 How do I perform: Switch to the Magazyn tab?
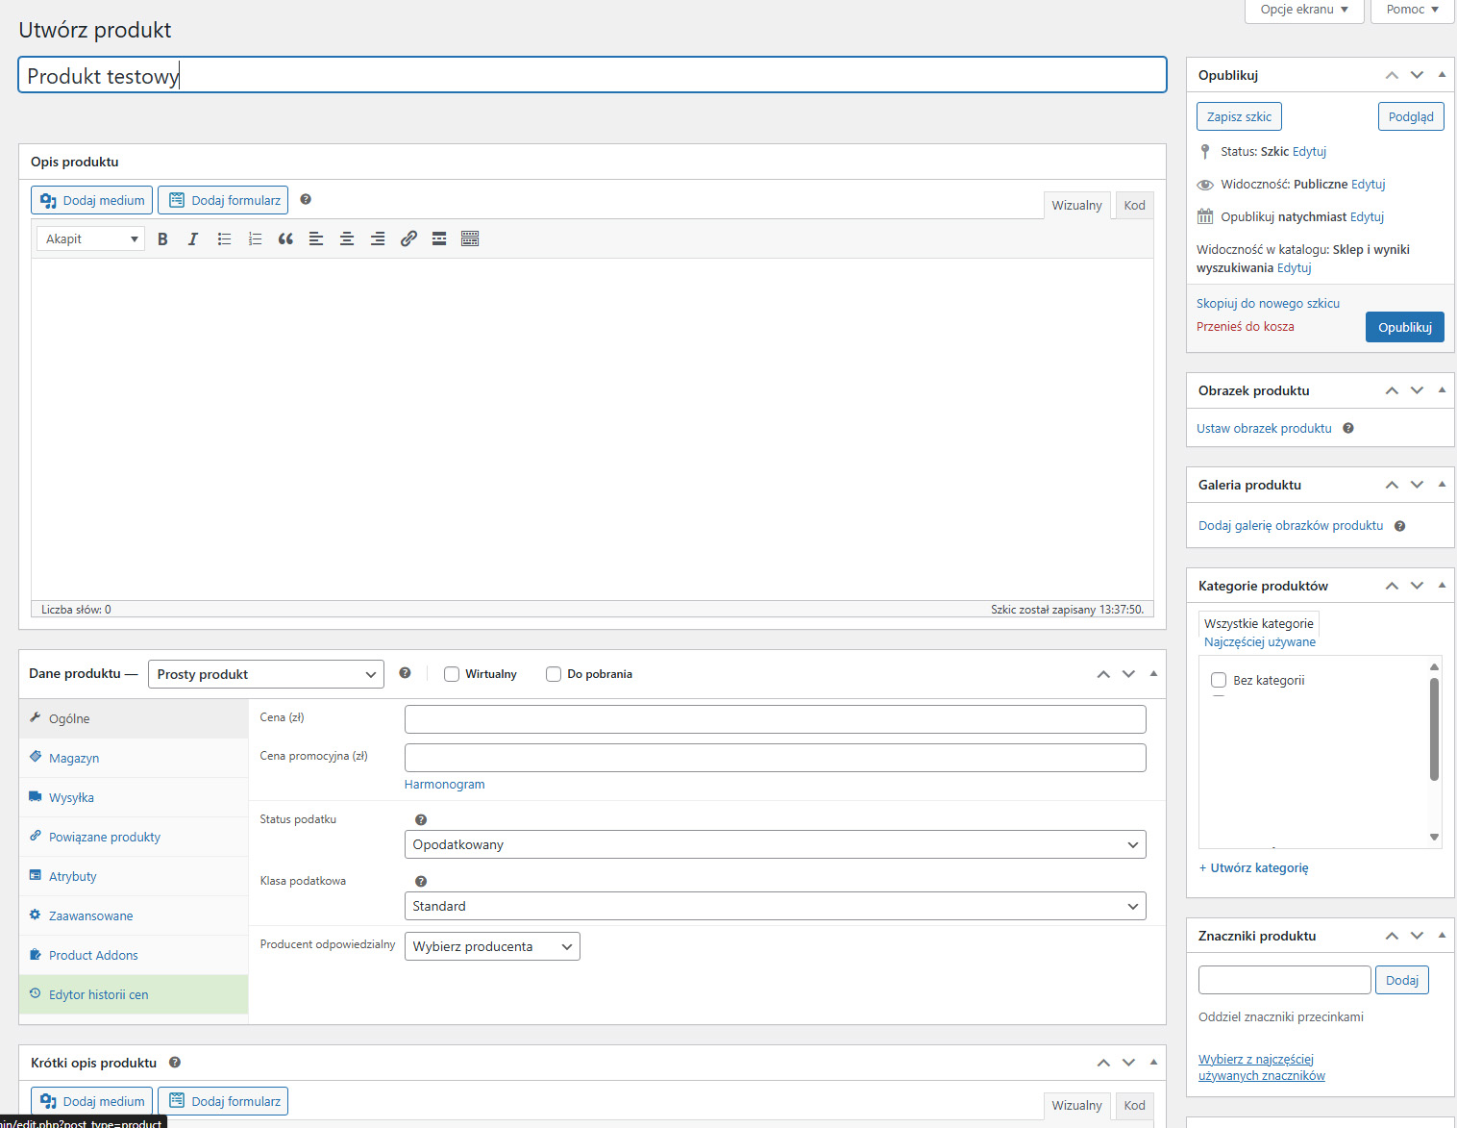[x=74, y=758]
